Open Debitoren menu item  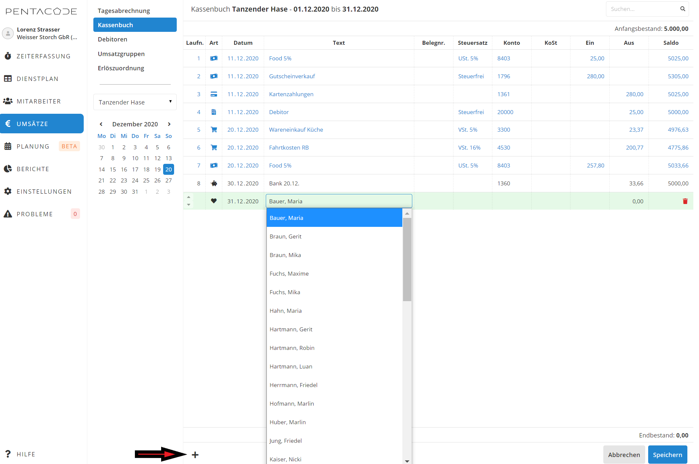[112, 39]
